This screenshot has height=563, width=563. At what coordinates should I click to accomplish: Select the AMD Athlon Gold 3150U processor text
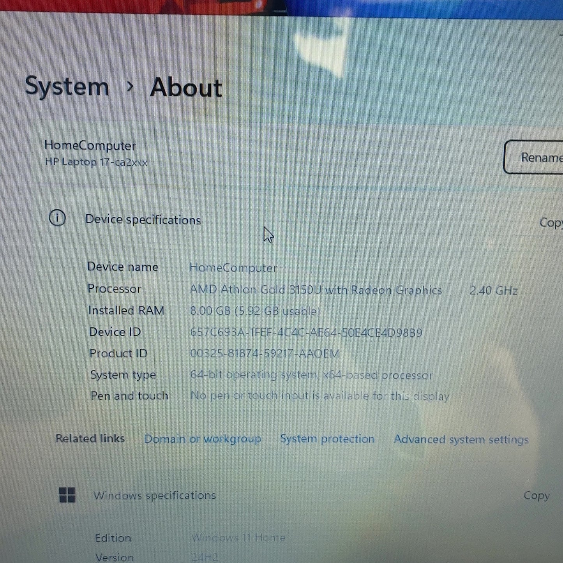click(x=316, y=290)
